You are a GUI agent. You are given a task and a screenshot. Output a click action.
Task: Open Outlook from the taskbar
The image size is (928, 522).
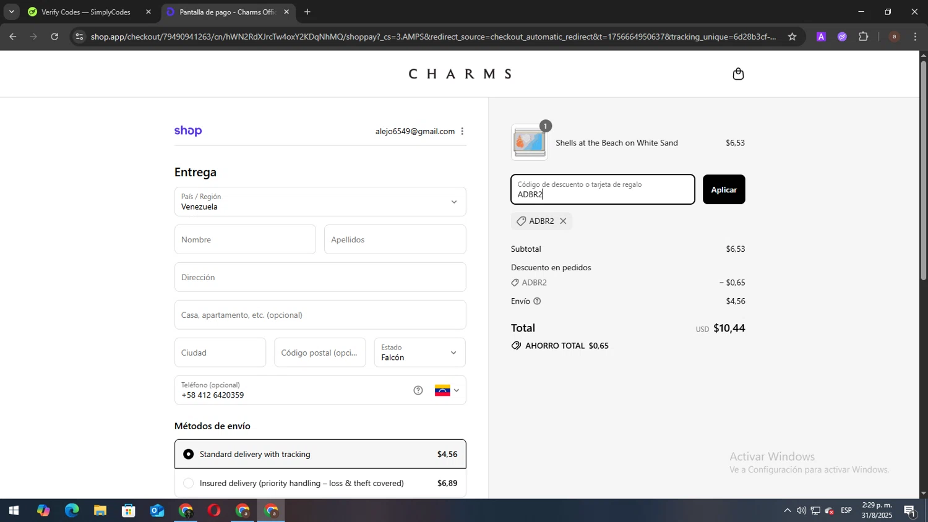pyautogui.click(x=157, y=511)
